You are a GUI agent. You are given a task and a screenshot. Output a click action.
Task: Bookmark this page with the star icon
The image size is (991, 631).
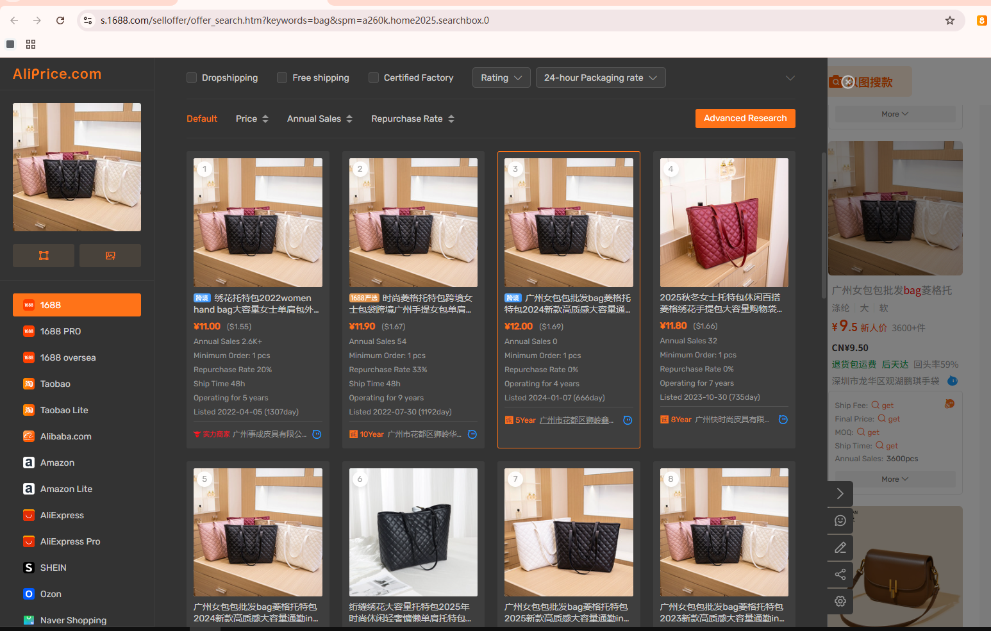coord(950,20)
